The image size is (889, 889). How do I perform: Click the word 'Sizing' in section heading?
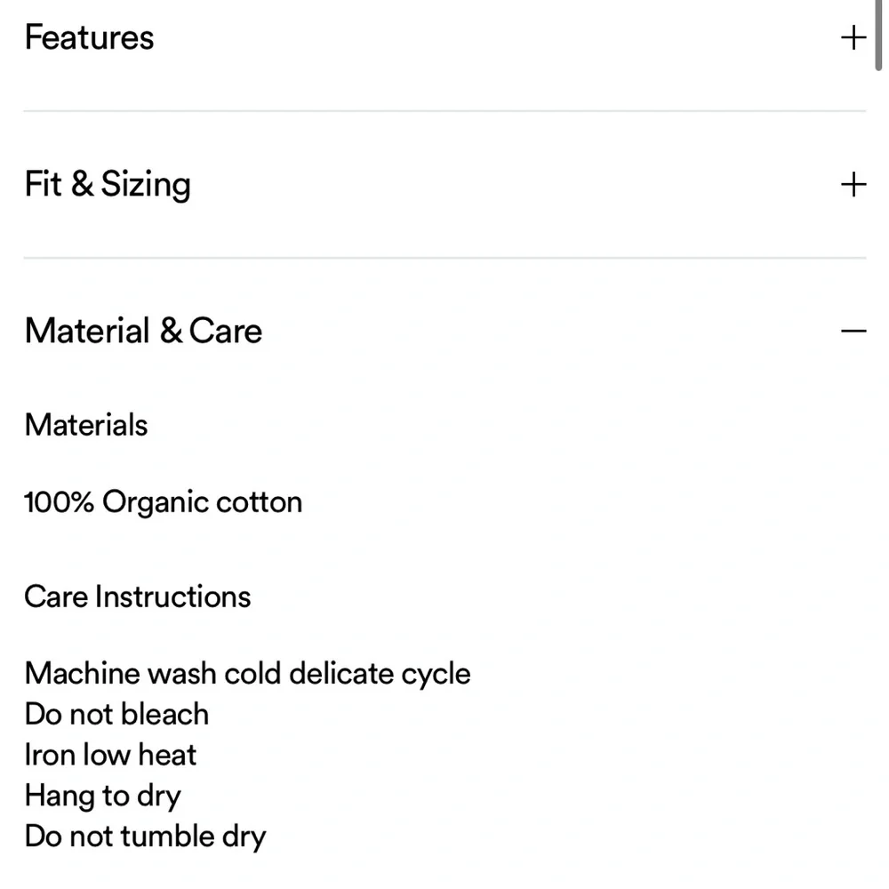[146, 185]
